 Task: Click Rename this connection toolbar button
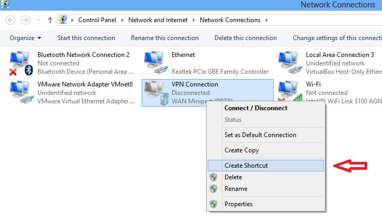(x=164, y=38)
